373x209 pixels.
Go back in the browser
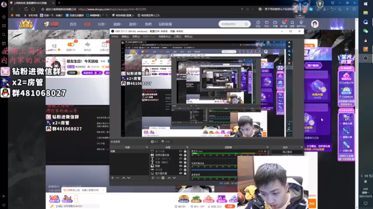click(12, 9)
